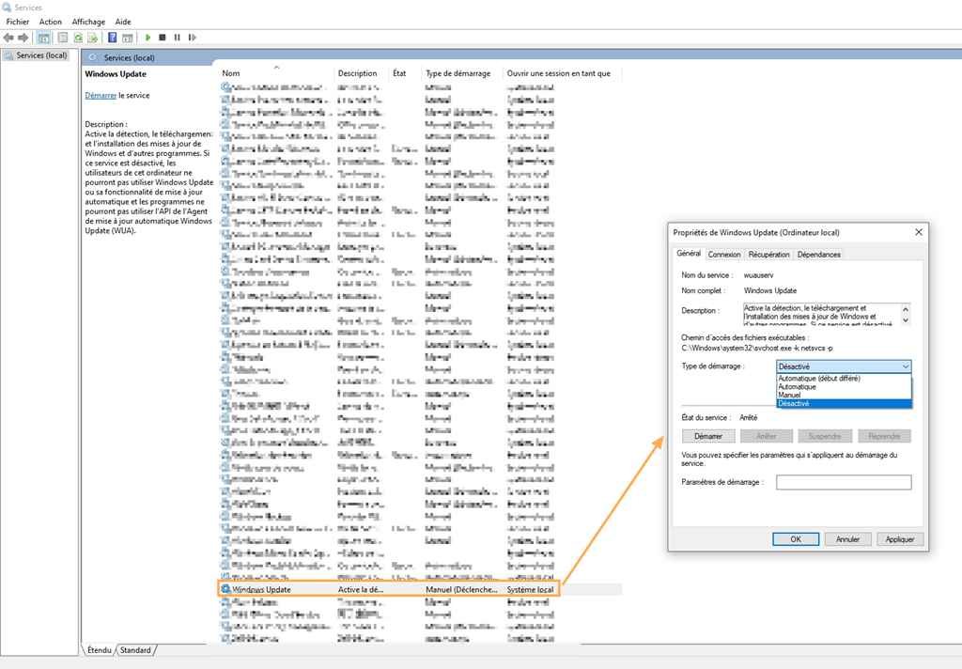The height and width of the screenshot is (669, 962).
Task: Choose Automatique (début différé) option
Action: (819, 379)
